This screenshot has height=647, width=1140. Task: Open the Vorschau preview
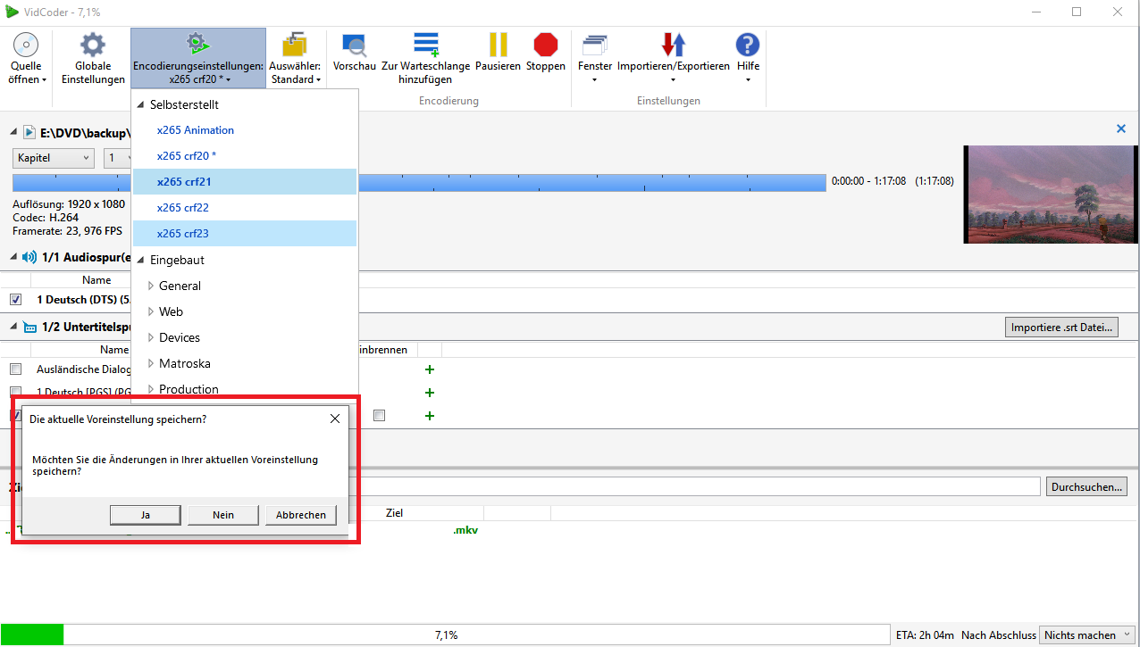354,56
